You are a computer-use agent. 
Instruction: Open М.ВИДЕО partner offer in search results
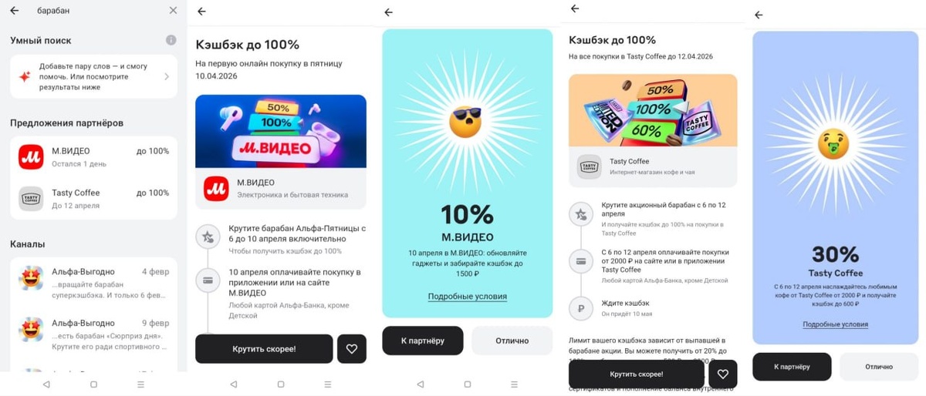click(x=93, y=156)
